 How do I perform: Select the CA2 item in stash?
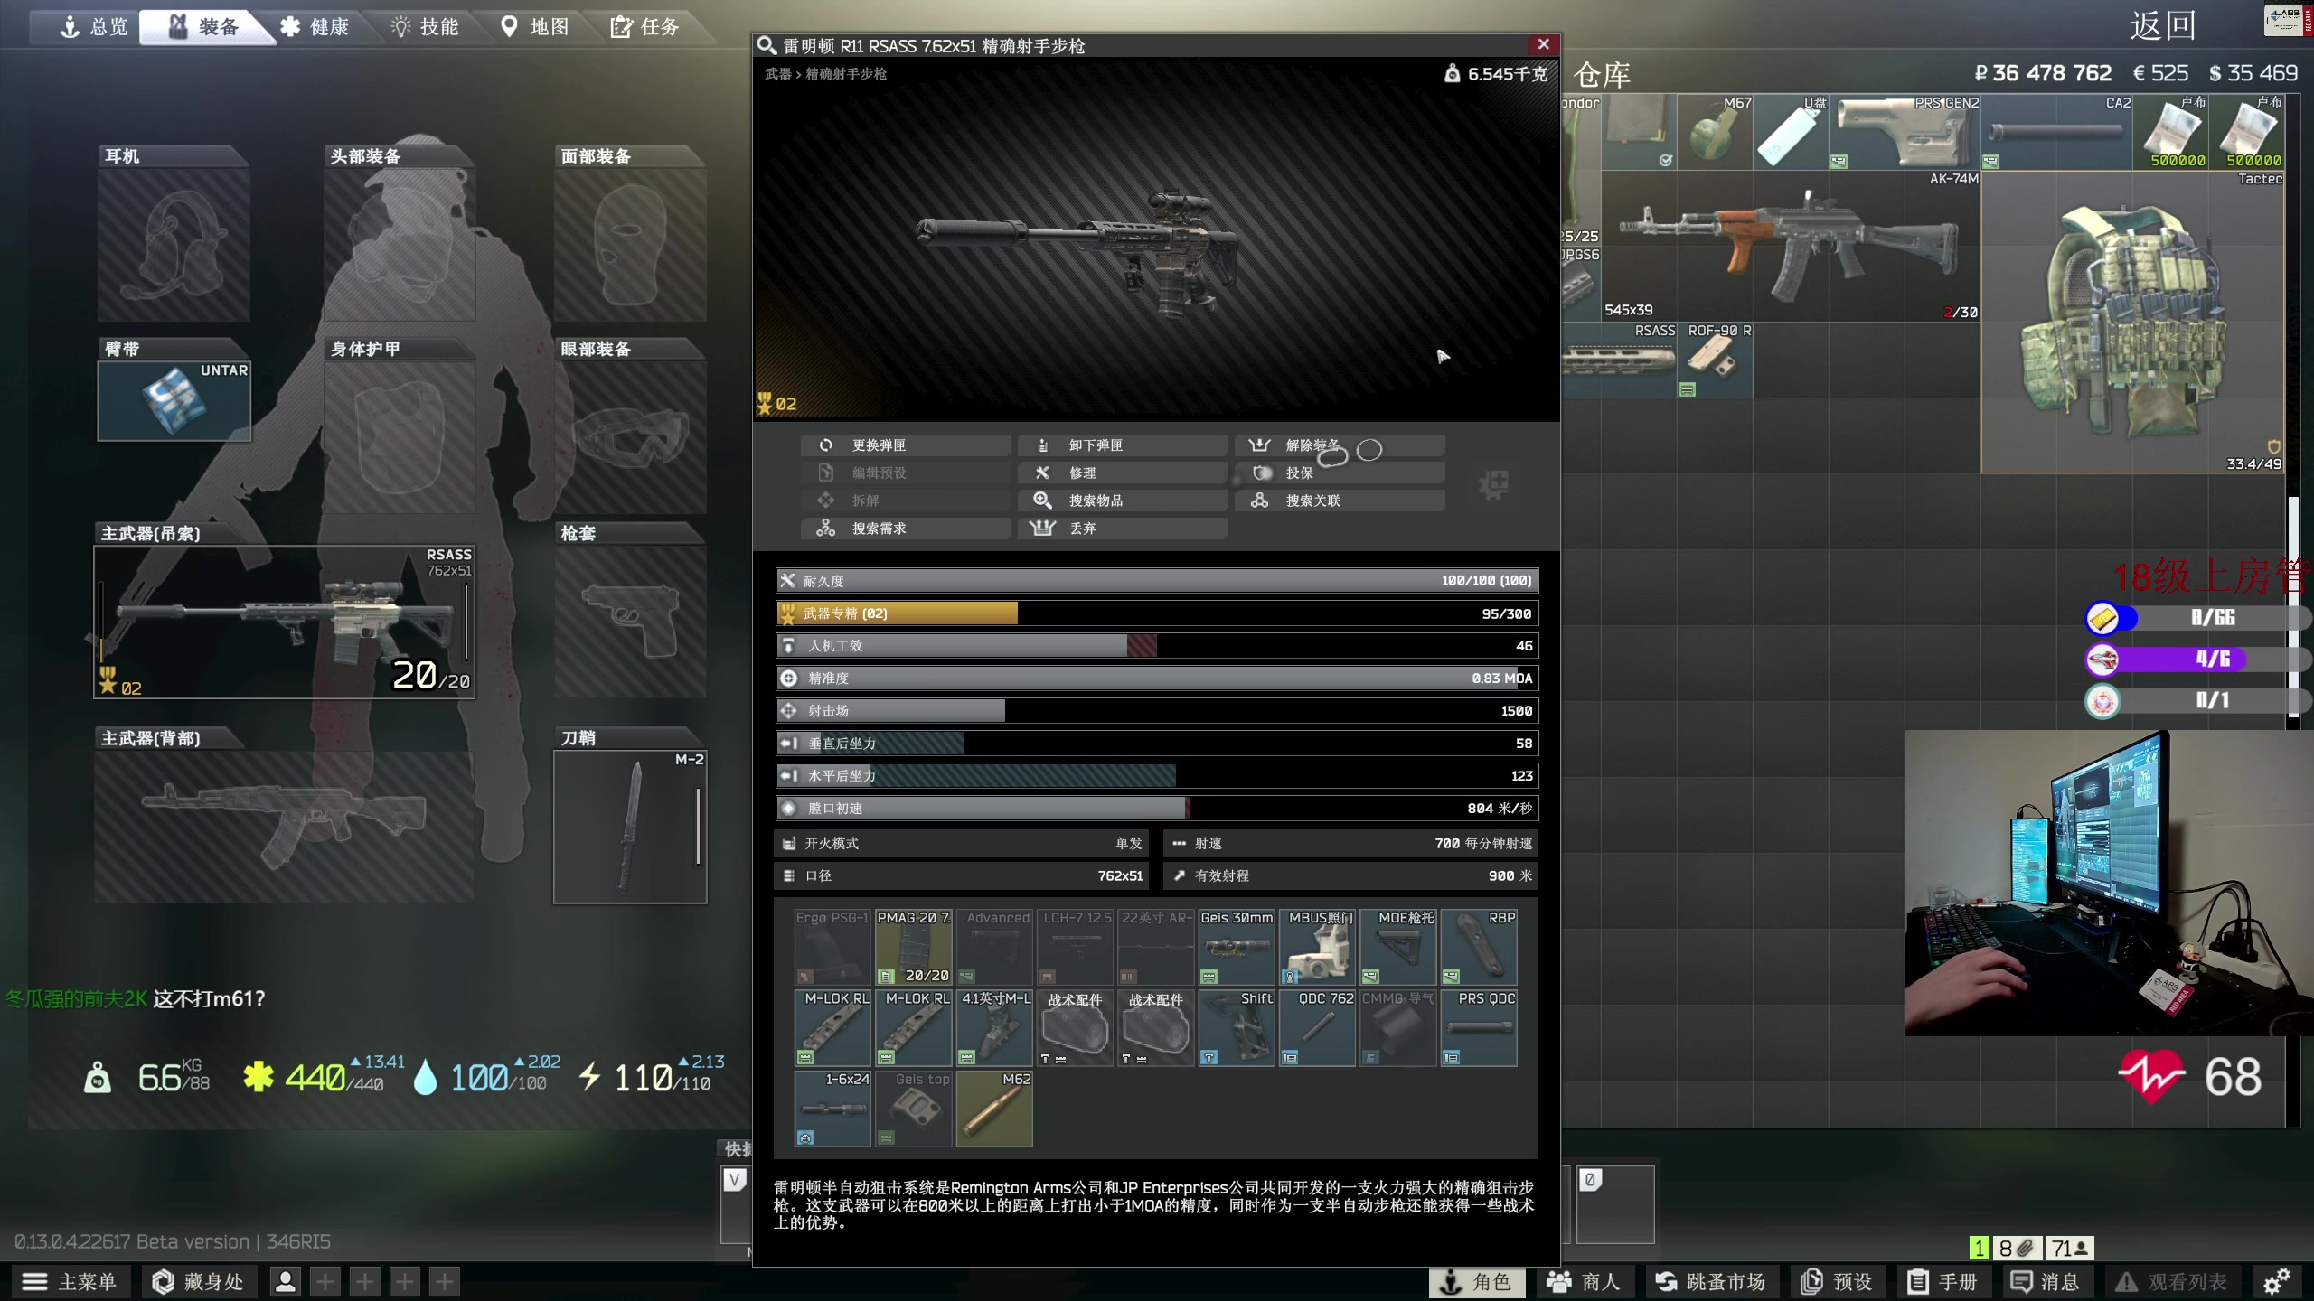tap(2056, 132)
